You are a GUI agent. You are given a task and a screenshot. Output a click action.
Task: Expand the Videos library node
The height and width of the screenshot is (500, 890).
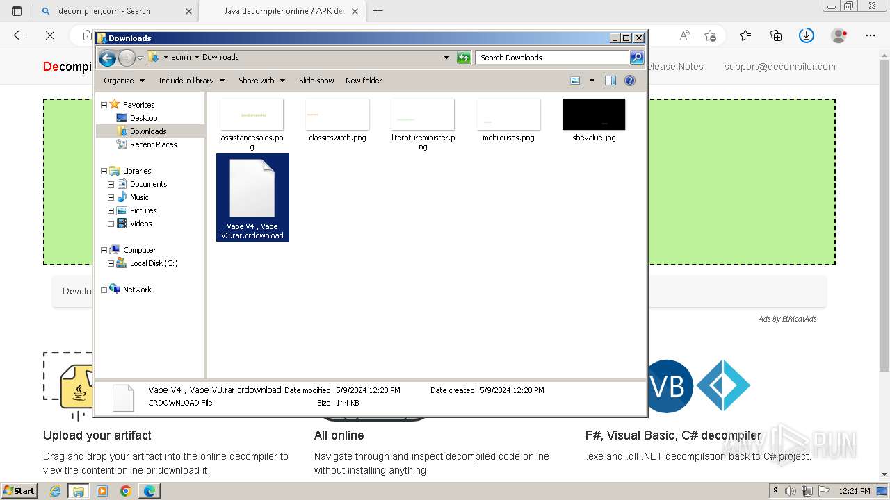click(x=111, y=224)
